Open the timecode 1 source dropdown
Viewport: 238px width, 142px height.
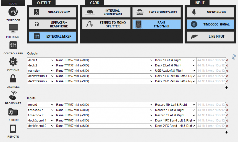click(x=41, y=110)
